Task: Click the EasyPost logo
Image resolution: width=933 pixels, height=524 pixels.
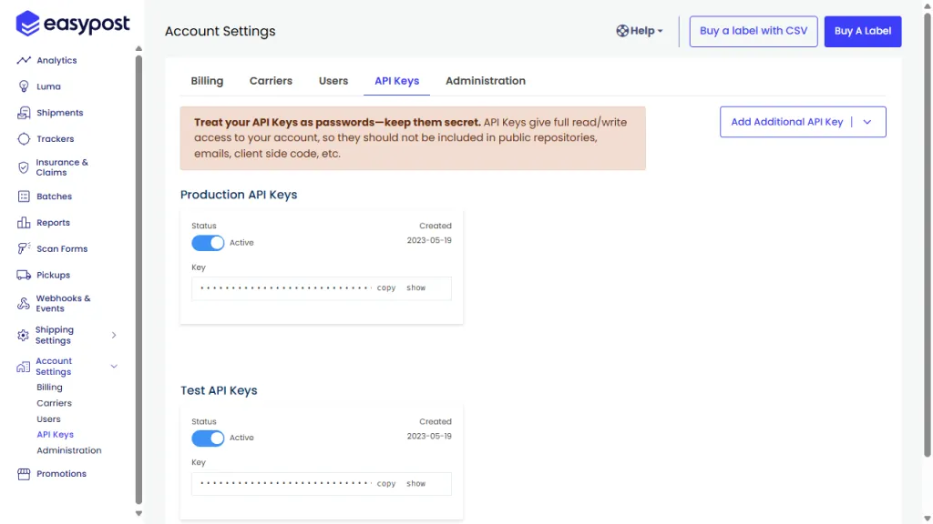Action: [73, 24]
